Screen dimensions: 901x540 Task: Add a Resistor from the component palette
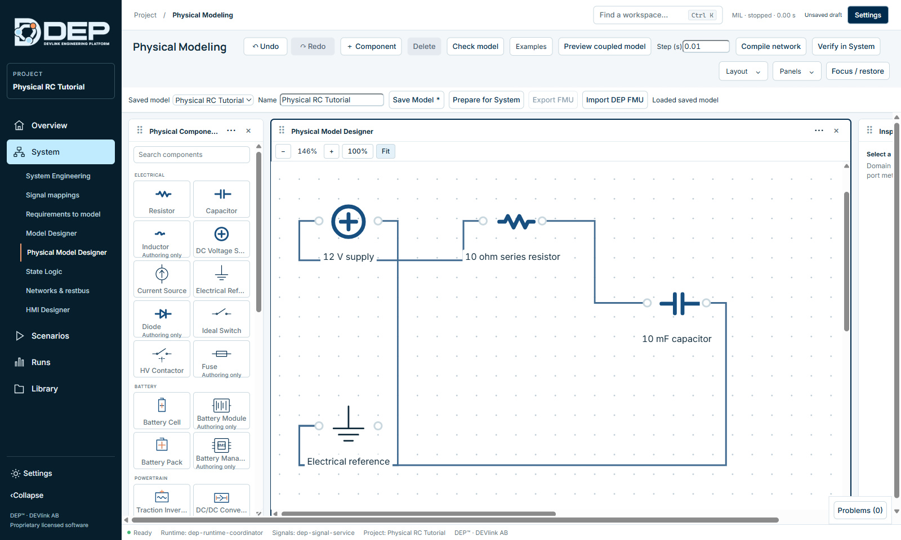(162, 199)
